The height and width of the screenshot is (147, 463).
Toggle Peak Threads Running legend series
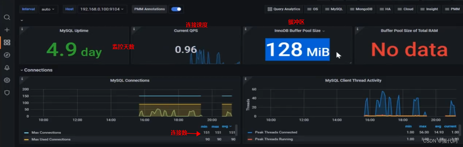274,139
